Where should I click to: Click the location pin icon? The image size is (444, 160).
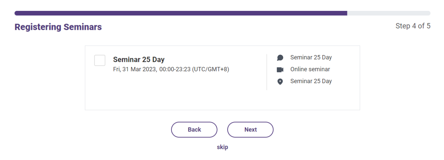click(280, 82)
